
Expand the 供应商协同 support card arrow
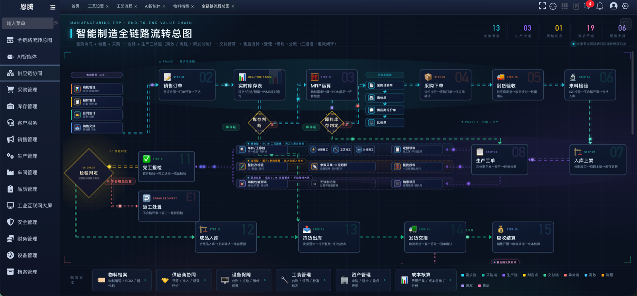[x=205, y=280]
